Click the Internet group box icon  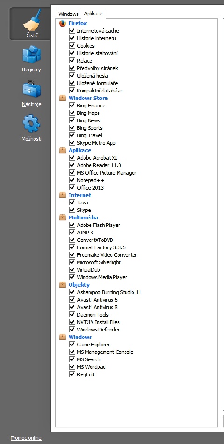click(63, 195)
